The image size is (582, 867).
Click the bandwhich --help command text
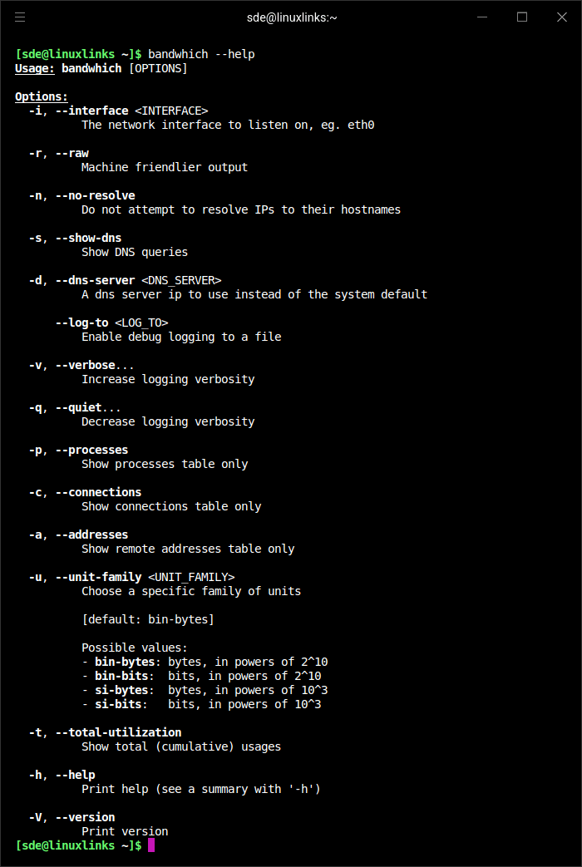point(201,54)
